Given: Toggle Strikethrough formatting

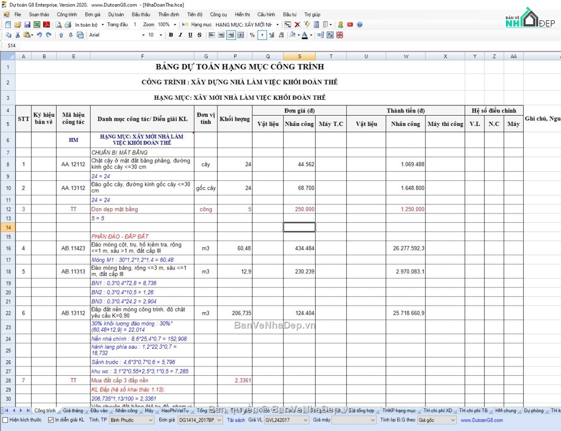Looking at the screenshot, I should pos(200,35).
